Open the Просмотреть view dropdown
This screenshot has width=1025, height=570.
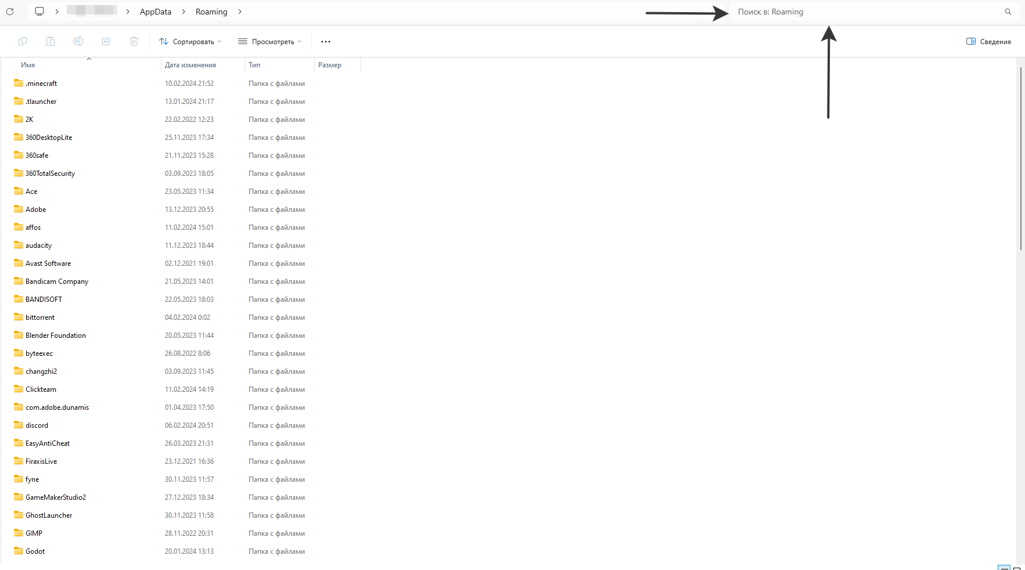click(x=270, y=42)
